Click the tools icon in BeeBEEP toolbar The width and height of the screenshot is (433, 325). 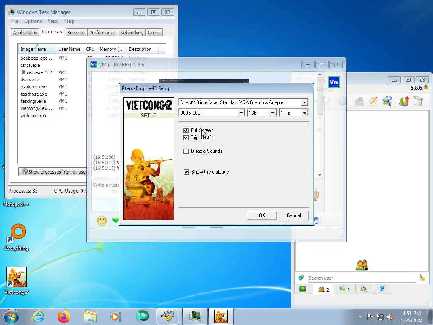coord(387,102)
